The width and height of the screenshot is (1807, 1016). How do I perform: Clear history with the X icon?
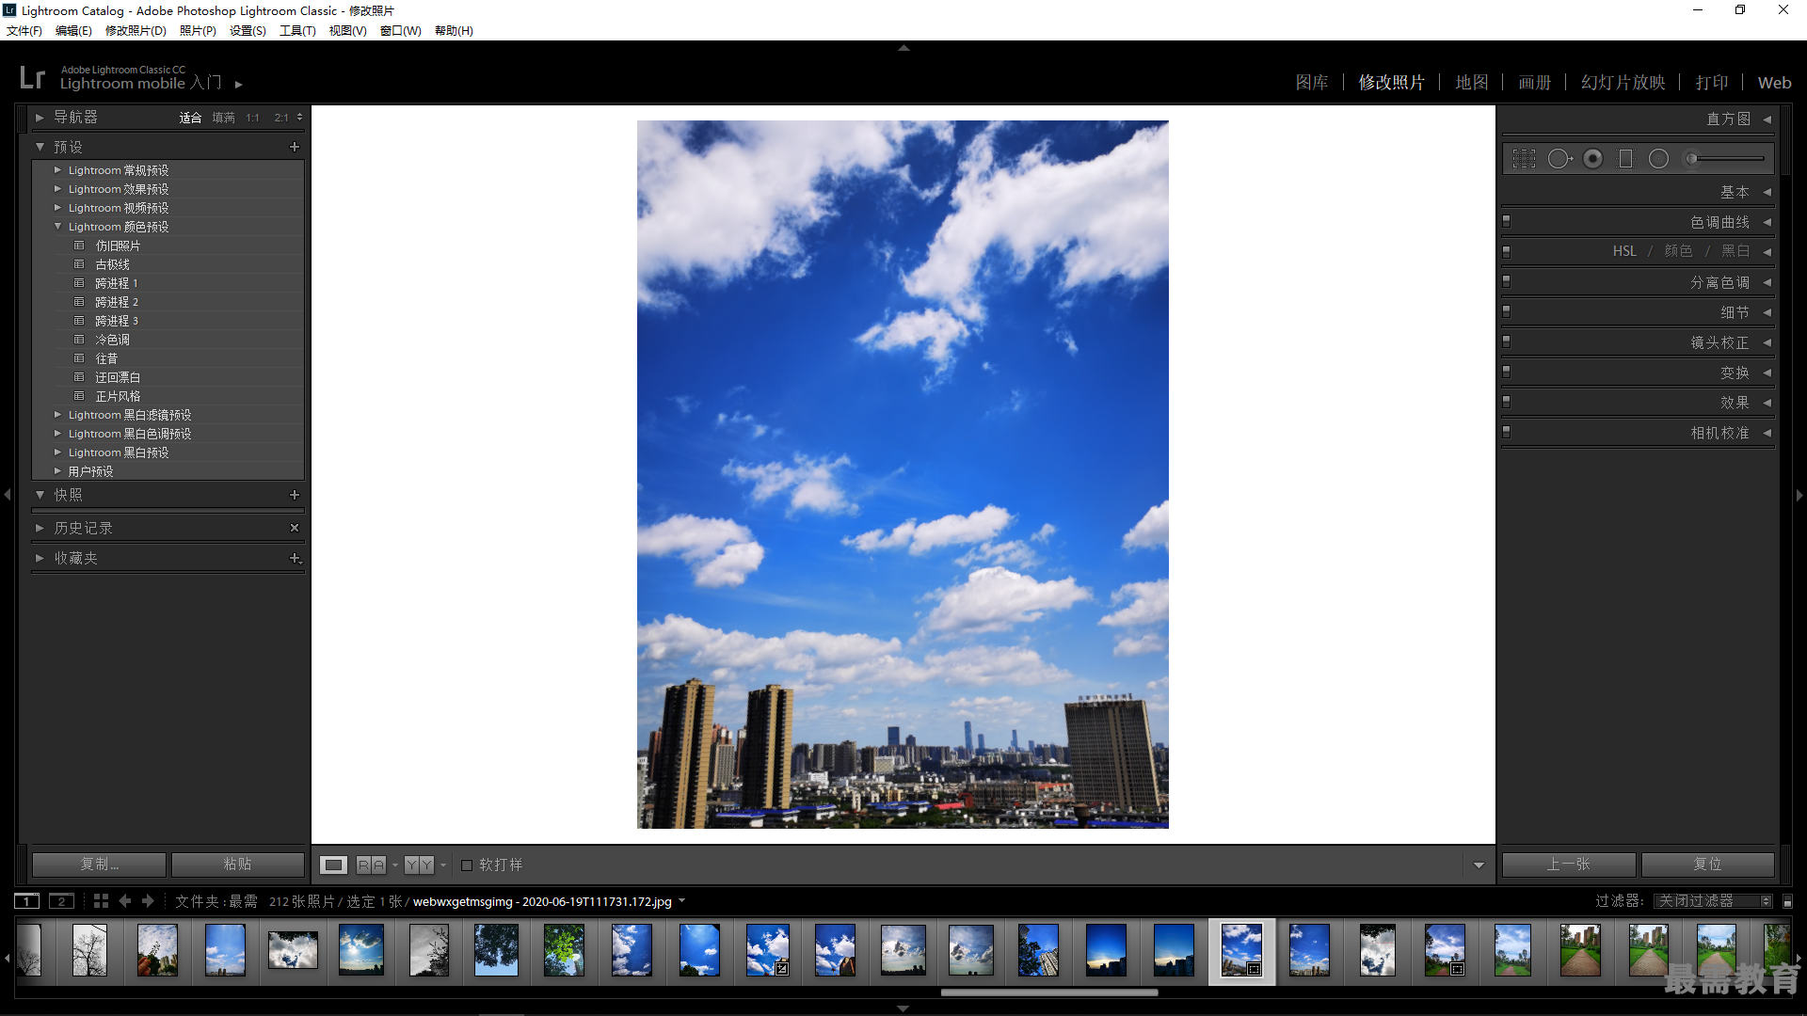[x=295, y=528]
